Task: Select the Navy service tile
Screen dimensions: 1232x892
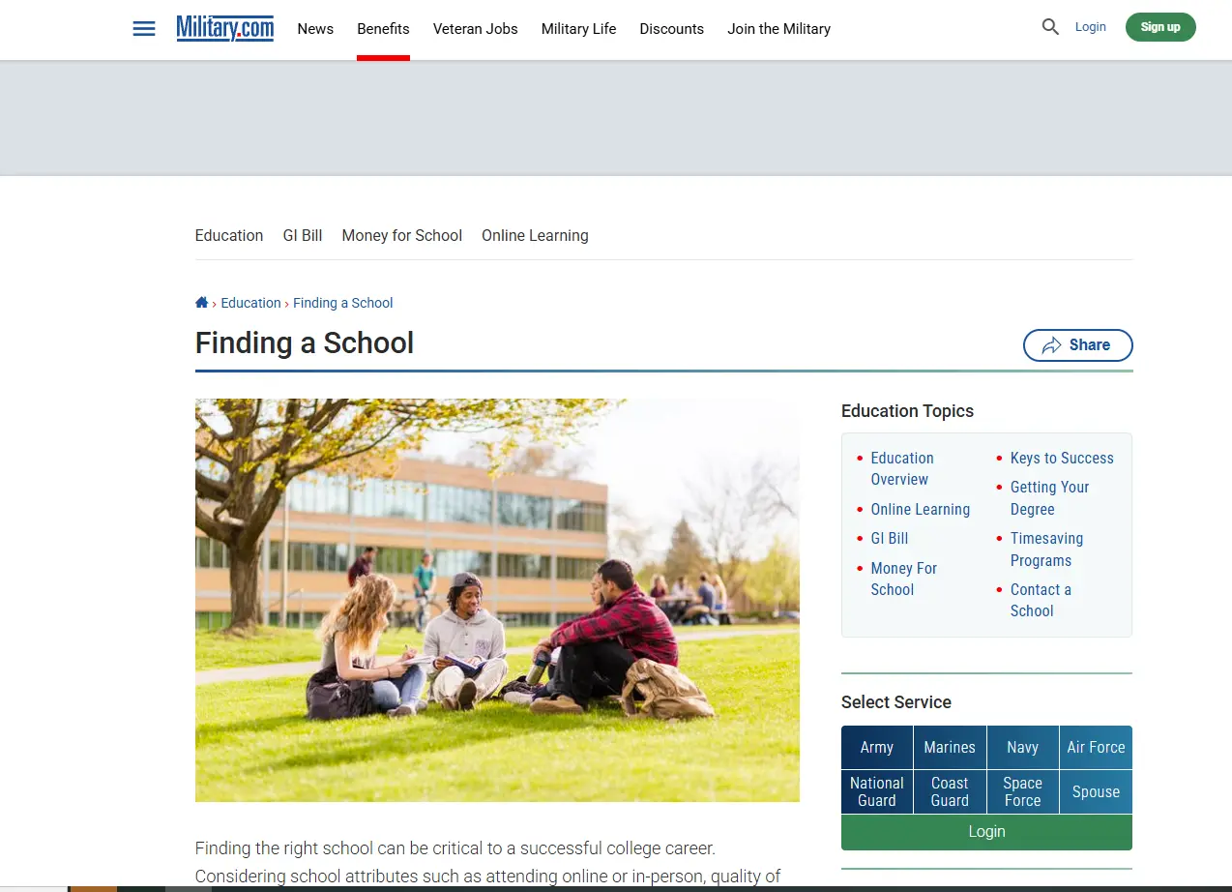Action: (1022, 747)
